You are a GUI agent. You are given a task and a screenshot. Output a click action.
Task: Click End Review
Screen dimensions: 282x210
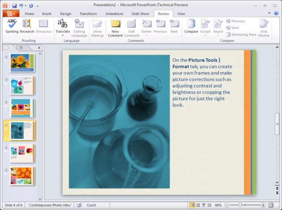(x=264, y=28)
